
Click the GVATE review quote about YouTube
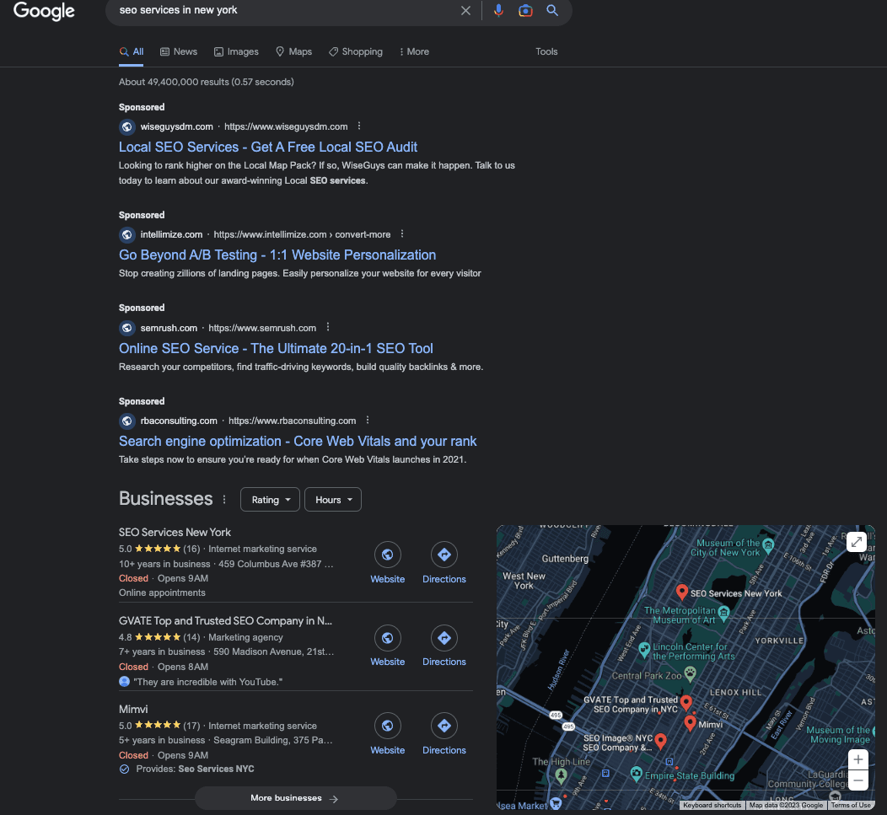[207, 682]
